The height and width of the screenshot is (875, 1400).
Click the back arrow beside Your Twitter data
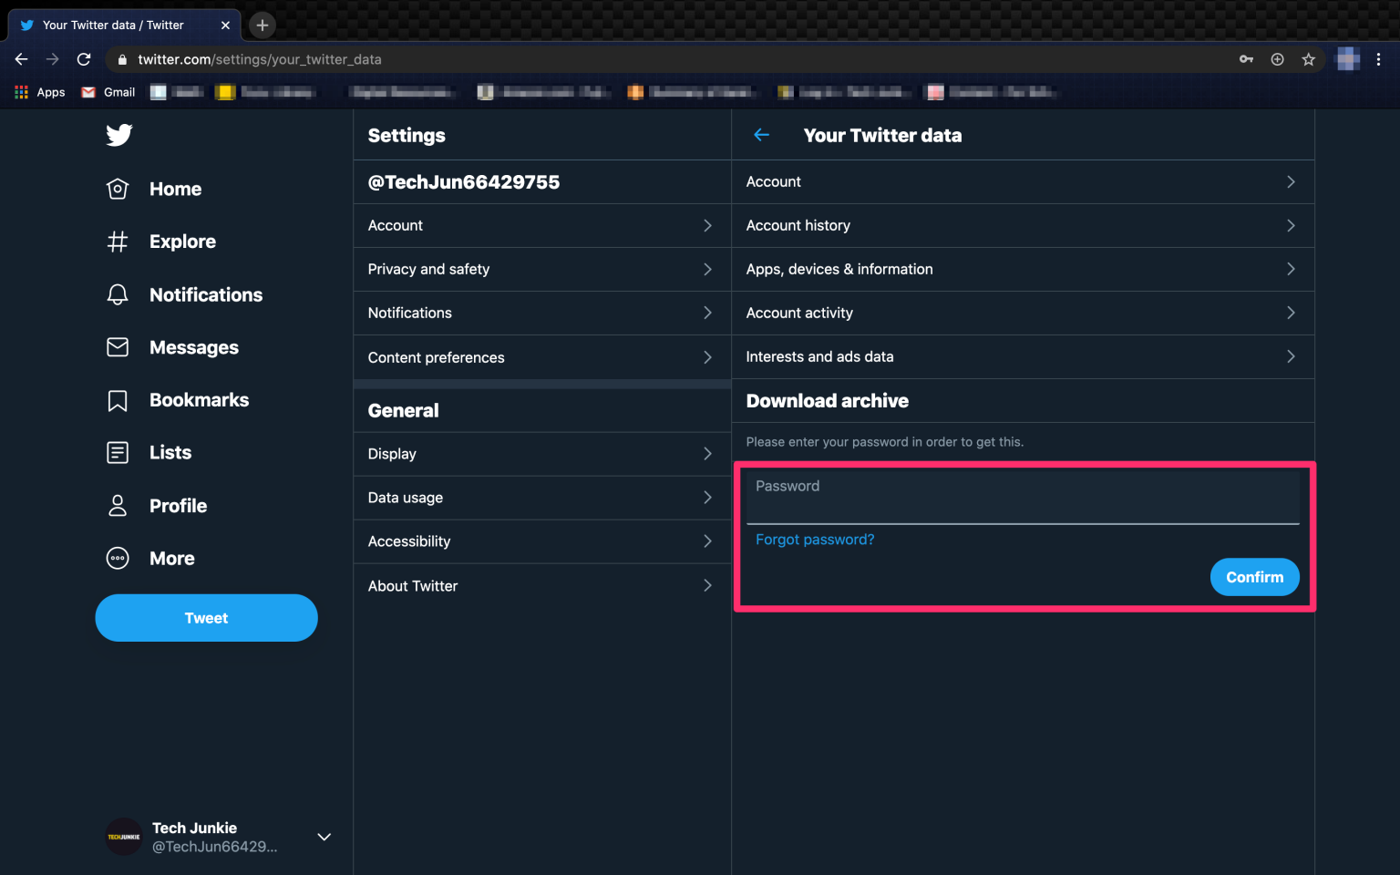[x=762, y=134]
